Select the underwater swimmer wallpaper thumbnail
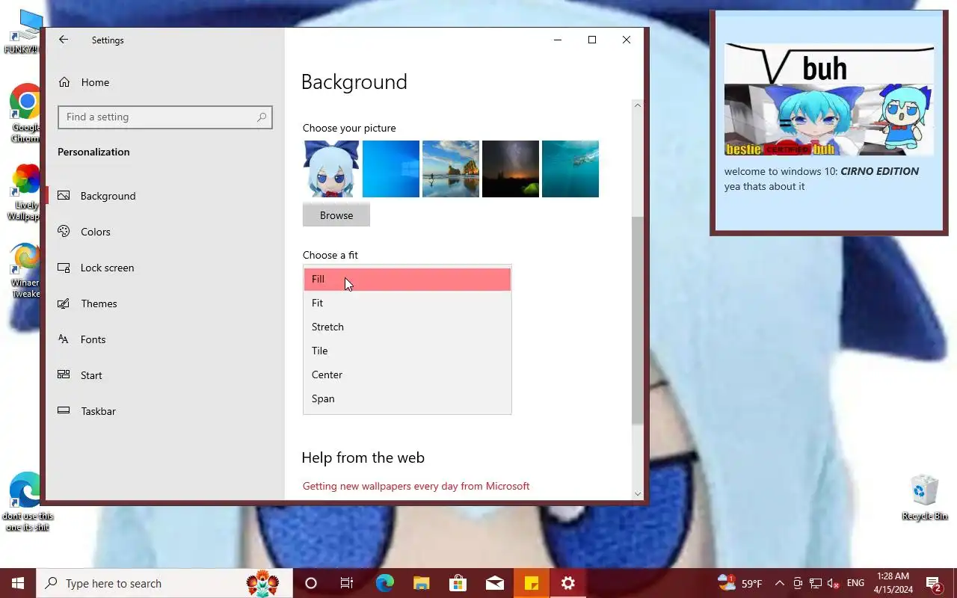Screen dimensions: 957x598 [570, 169]
